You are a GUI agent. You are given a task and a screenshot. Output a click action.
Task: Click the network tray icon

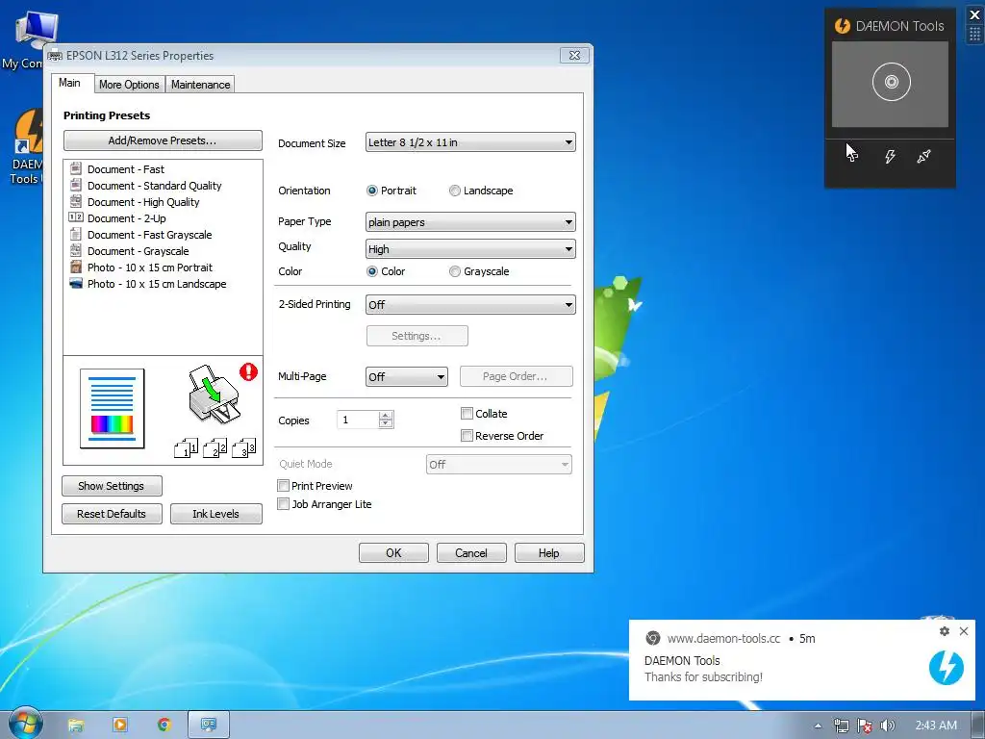(841, 726)
